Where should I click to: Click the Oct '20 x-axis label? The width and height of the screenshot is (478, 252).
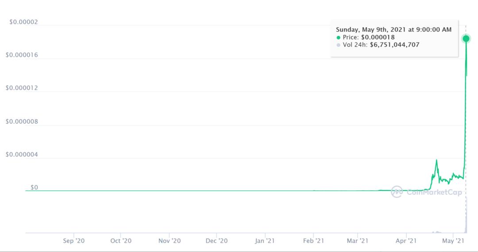[121, 241]
